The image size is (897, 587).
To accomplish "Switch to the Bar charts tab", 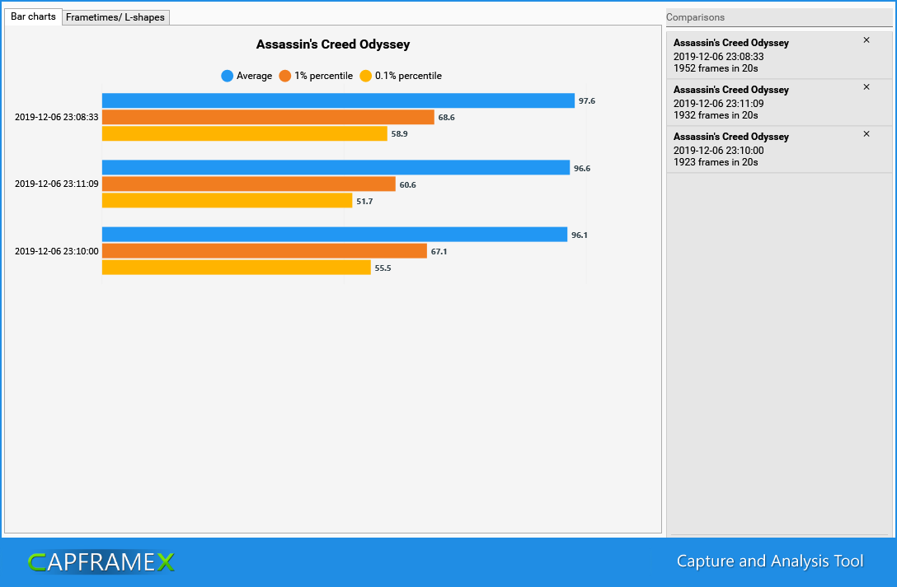I will [x=33, y=16].
